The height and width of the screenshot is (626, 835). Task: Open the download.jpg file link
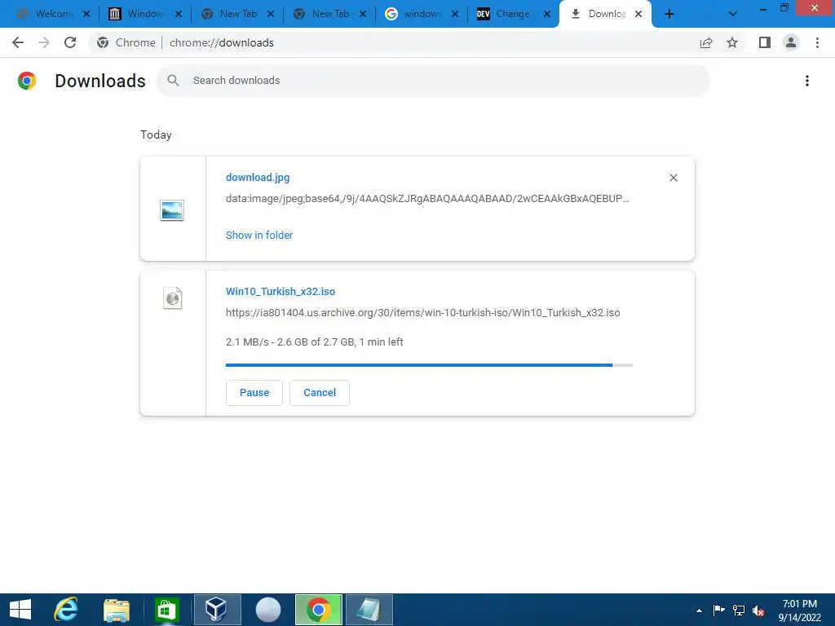[x=258, y=177]
